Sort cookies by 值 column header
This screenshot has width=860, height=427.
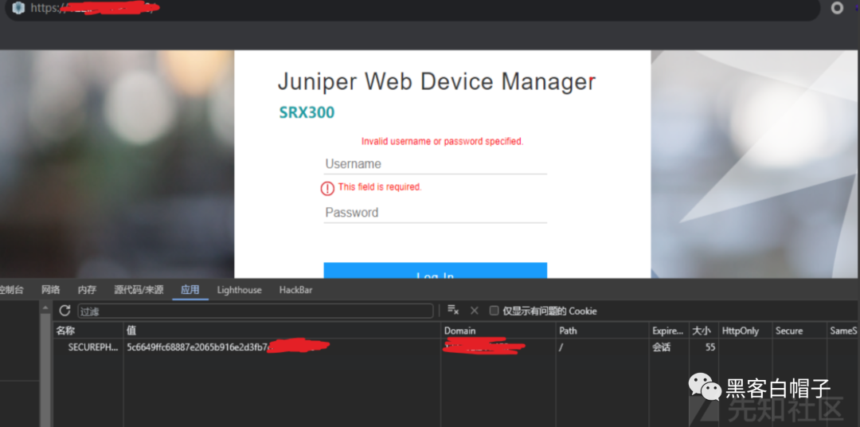282,331
